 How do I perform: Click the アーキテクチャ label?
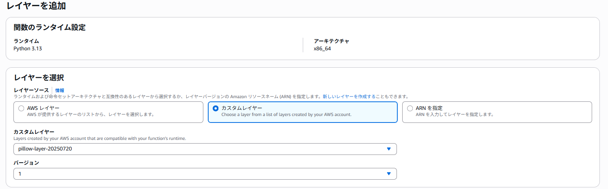click(331, 41)
